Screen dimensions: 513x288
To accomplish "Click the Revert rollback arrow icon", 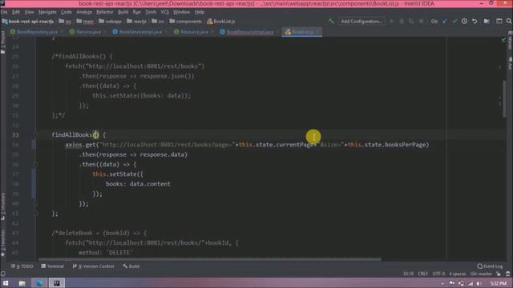I will (x=475, y=22).
